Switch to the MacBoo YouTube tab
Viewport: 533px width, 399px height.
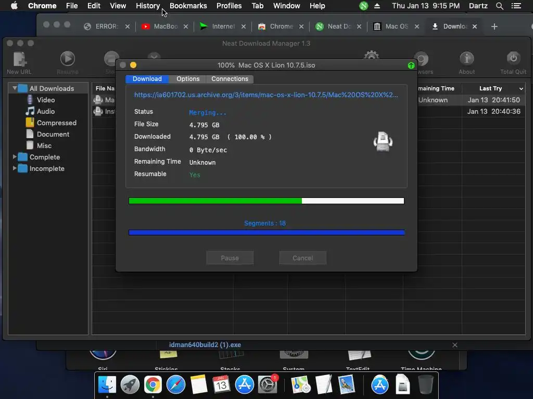(165, 26)
